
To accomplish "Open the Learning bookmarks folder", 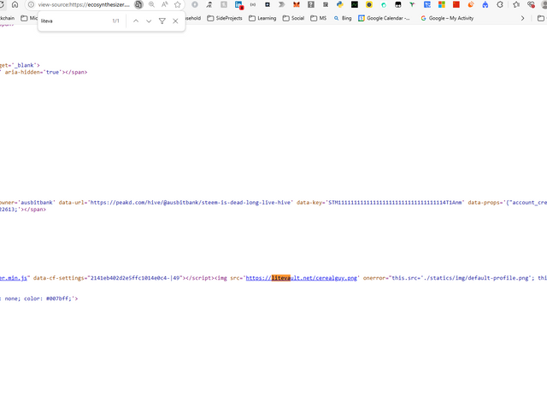I will [x=262, y=18].
